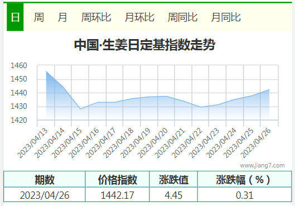
Task: Select the 1442.17 price index cell
Action: [x=118, y=195]
